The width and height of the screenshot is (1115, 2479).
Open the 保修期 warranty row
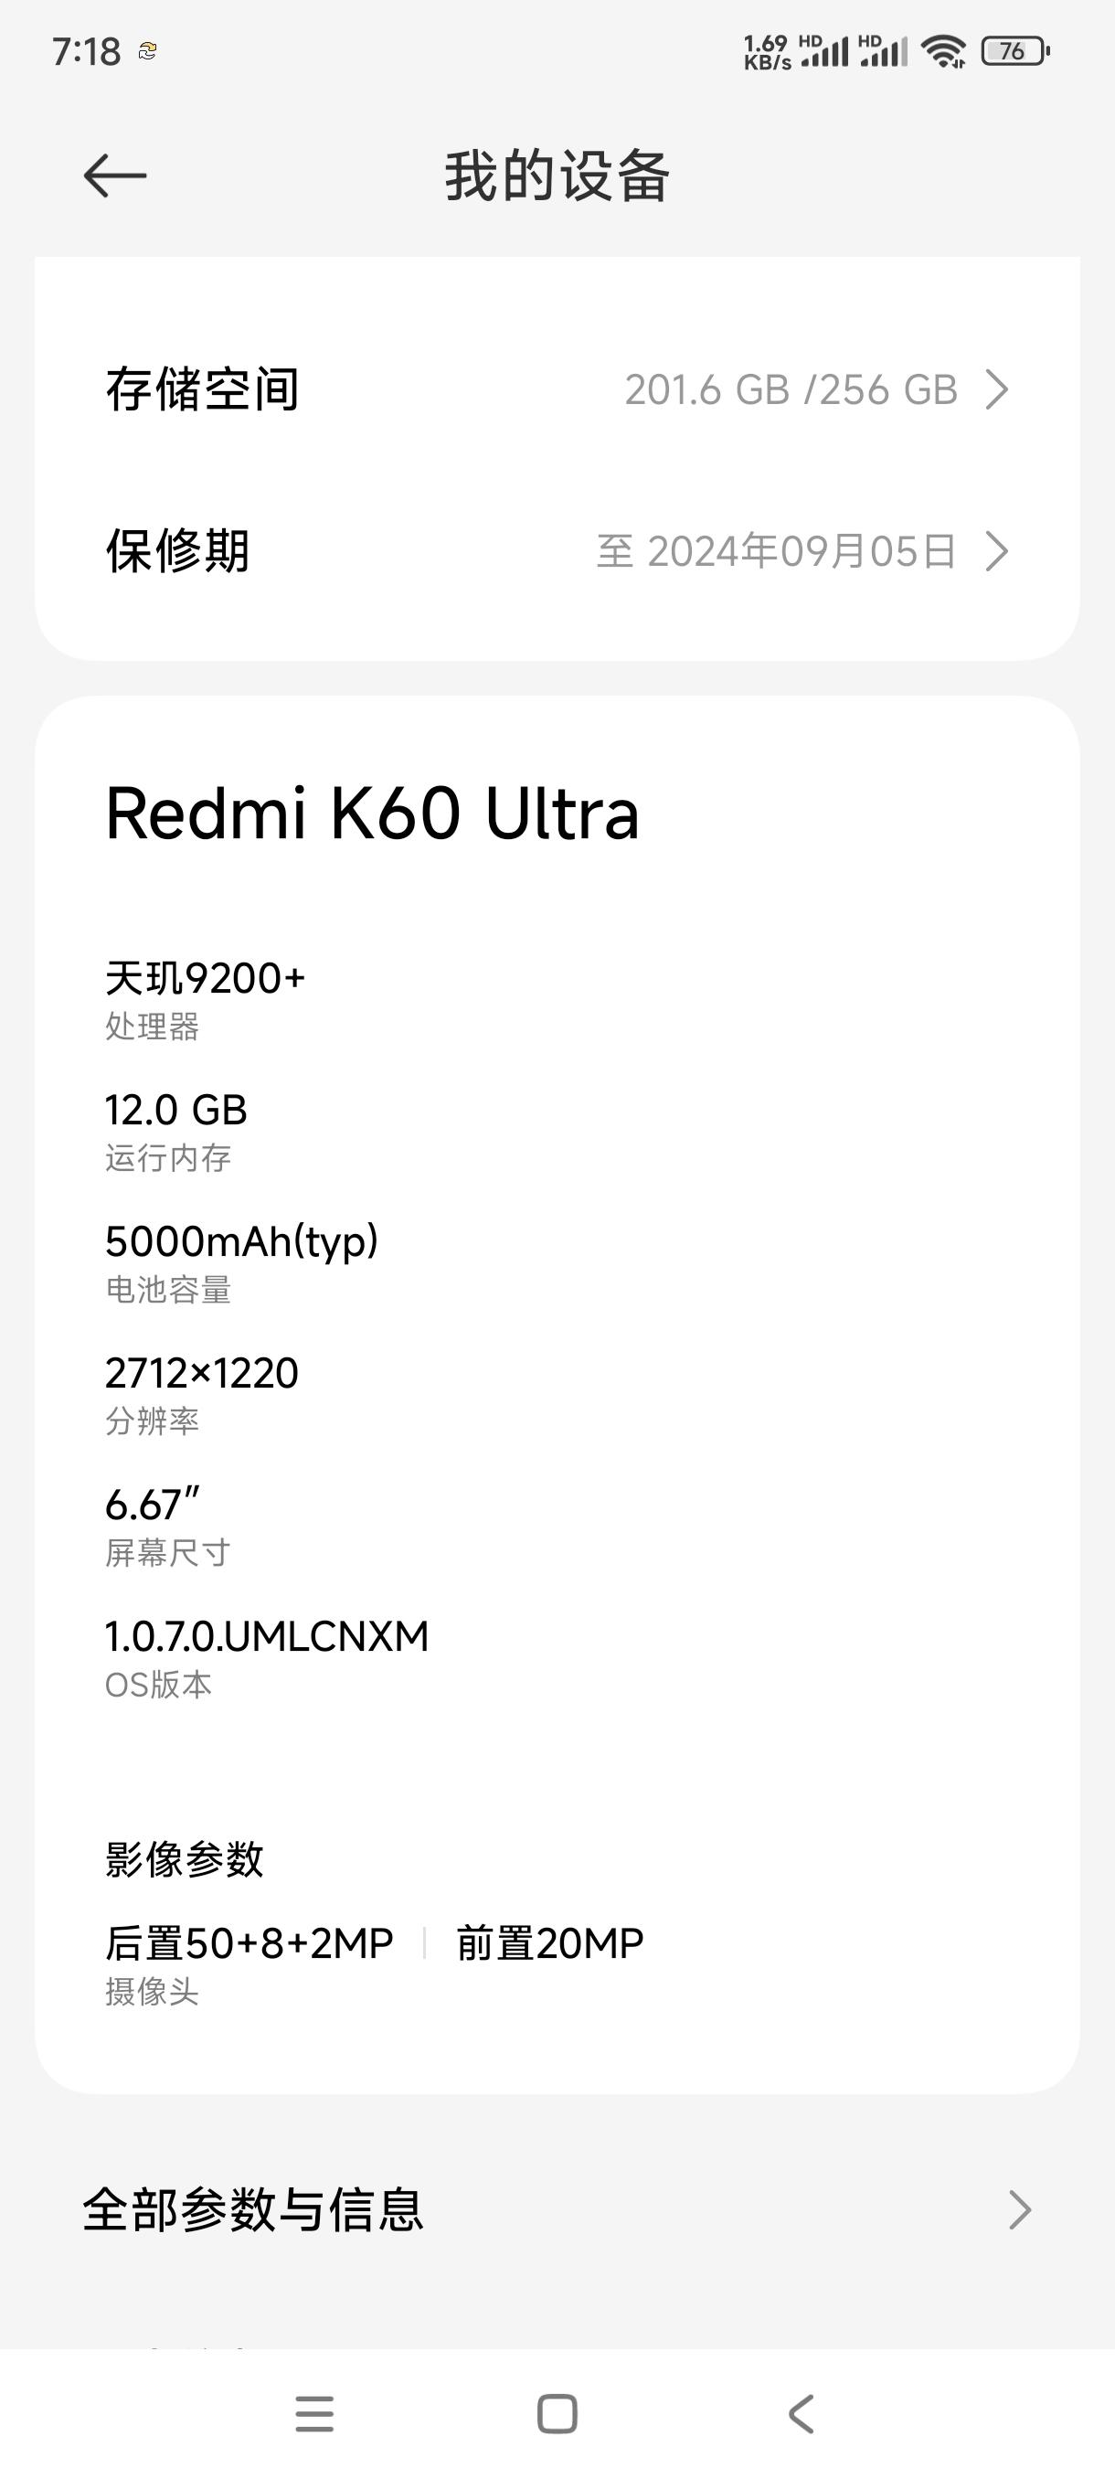pyautogui.click(x=557, y=551)
